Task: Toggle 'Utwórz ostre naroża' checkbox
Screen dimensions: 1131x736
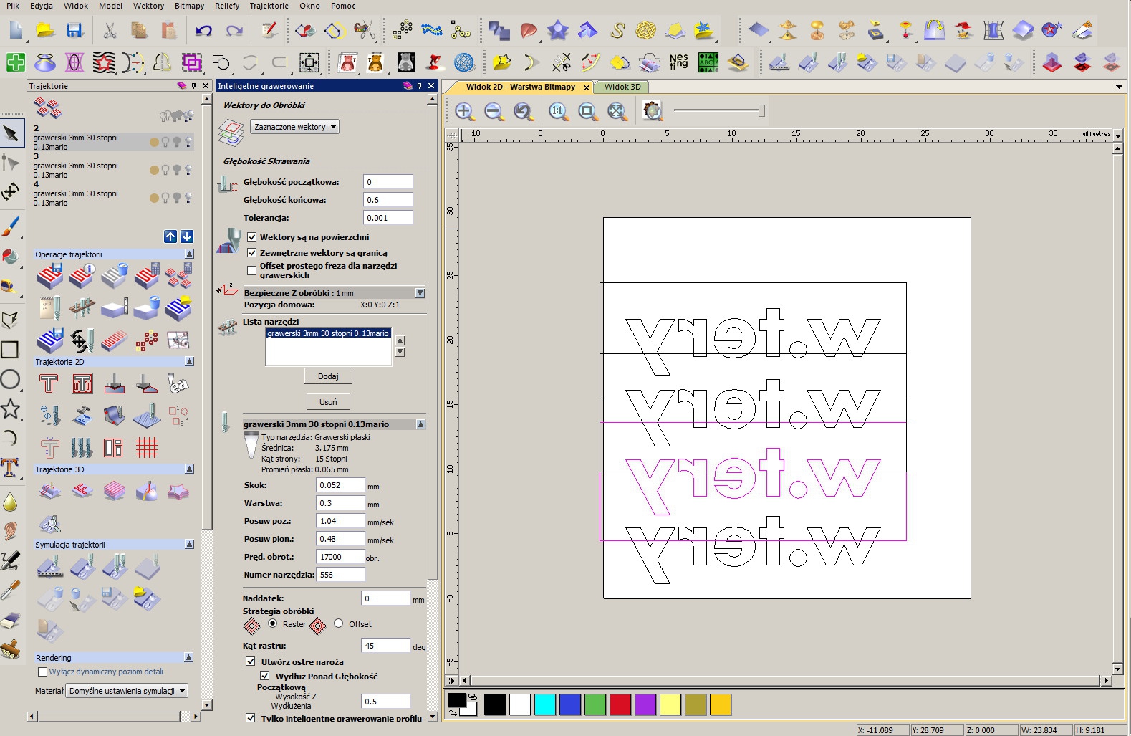Action: coord(251,661)
